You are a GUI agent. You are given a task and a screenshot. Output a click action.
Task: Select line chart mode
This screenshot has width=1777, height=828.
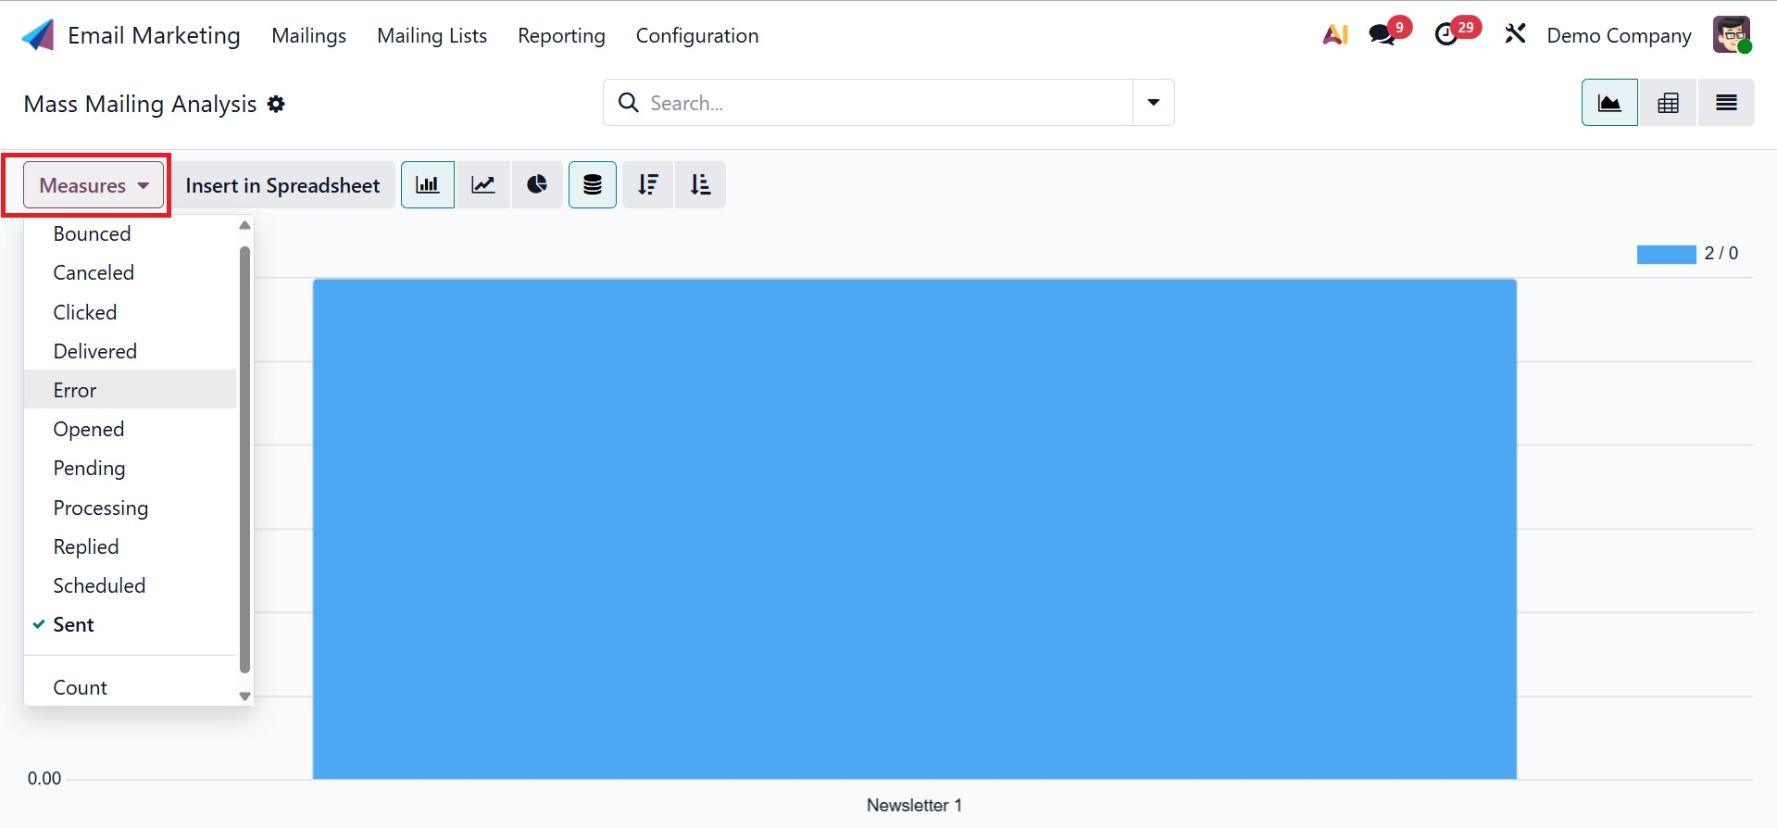[x=483, y=184]
